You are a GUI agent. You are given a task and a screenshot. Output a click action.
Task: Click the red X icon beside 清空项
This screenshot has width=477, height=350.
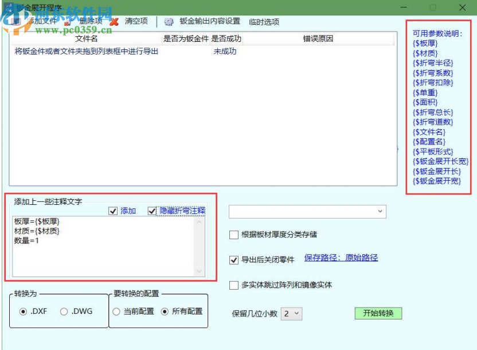click(115, 22)
